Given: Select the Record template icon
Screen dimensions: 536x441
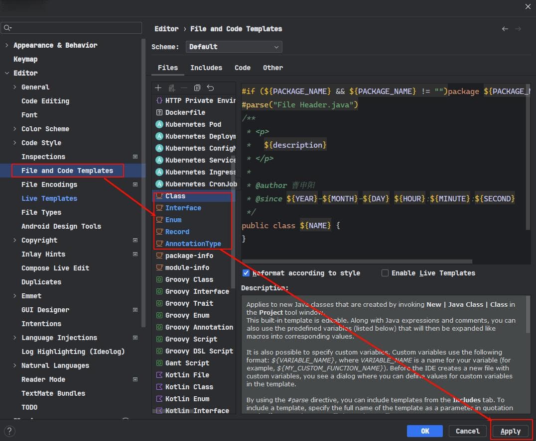Looking at the screenshot, I should click(x=159, y=232).
